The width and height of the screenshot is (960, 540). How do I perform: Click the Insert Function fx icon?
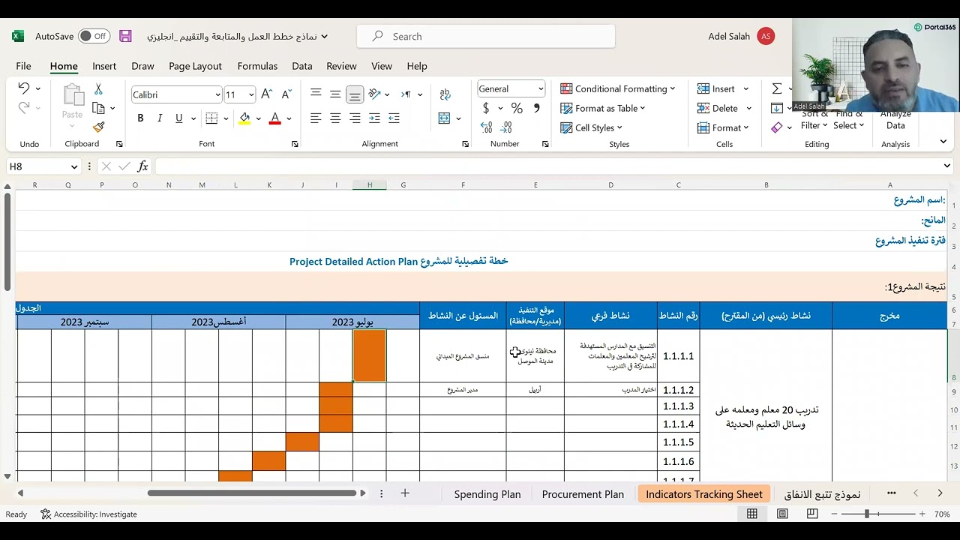click(142, 166)
